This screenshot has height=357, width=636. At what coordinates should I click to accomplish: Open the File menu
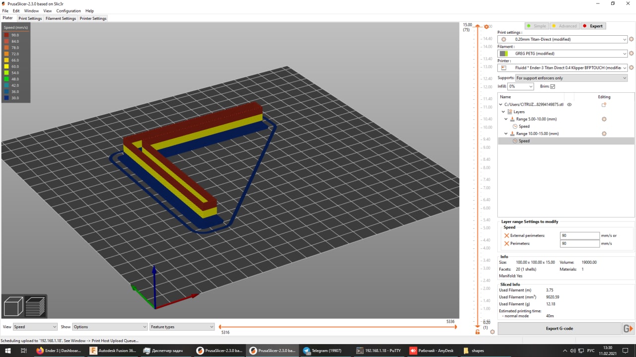5,11
